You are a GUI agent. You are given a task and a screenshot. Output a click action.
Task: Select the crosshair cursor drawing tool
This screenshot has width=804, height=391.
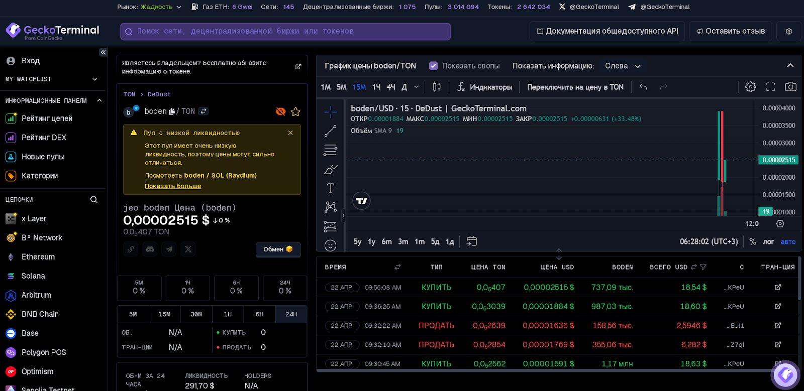click(x=330, y=111)
